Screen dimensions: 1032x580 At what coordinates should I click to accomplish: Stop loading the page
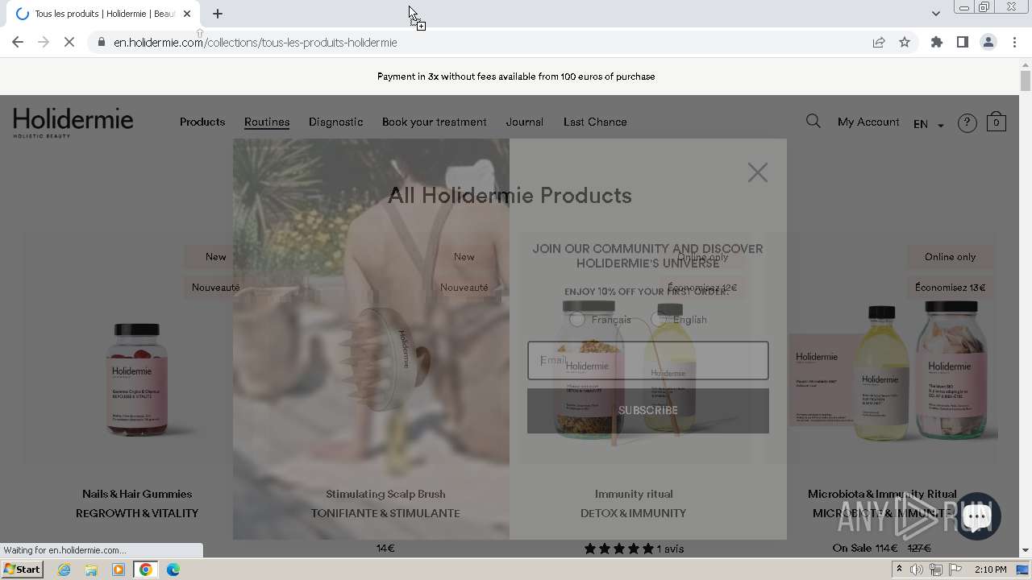tap(69, 42)
